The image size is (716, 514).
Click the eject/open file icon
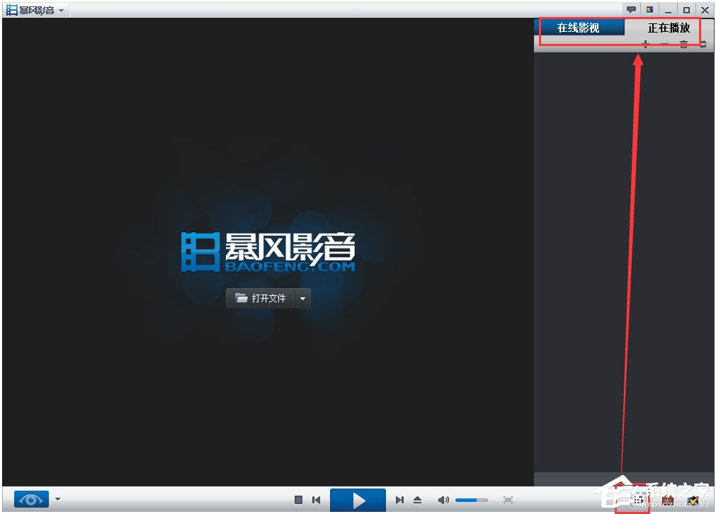tap(417, 500)
